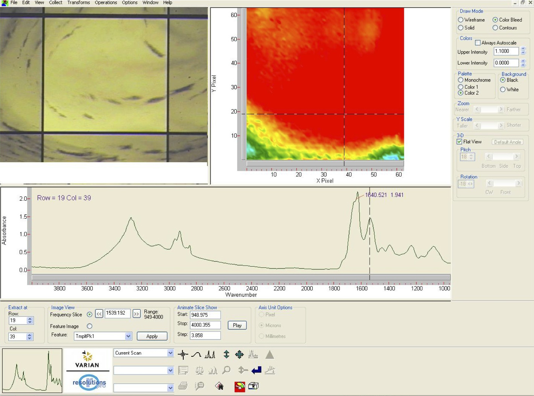The height and width of the screenshot is (396, 534).
Task: Select the Wireframe draw mode
Action: [460, 20]
